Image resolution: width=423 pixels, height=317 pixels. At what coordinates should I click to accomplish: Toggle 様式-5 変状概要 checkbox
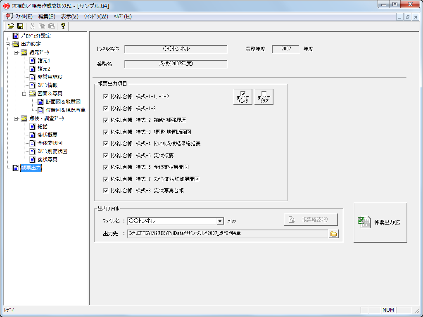coord(106,156)
